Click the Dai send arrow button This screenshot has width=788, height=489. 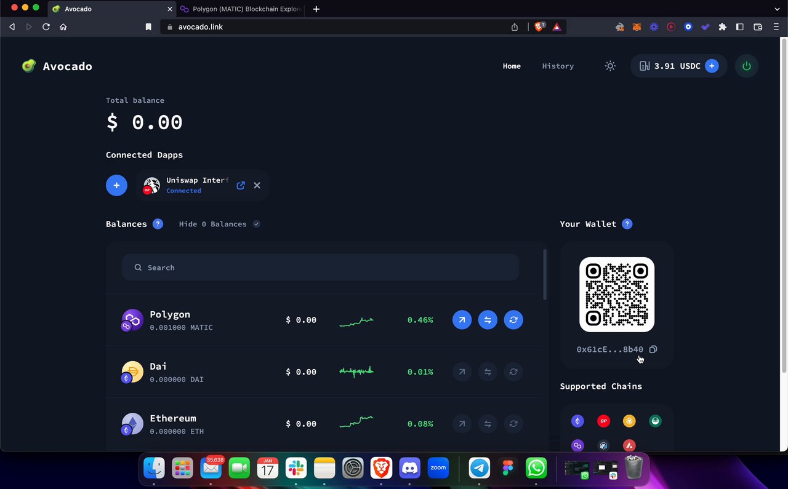point(462,372)
